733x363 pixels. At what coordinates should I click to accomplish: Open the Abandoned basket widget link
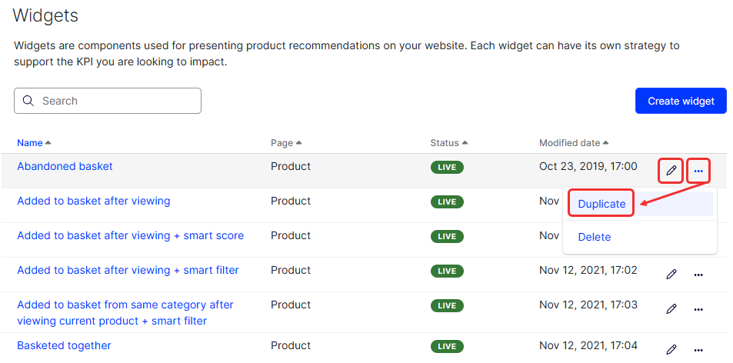pyautogui.click(x=65, y=166)
